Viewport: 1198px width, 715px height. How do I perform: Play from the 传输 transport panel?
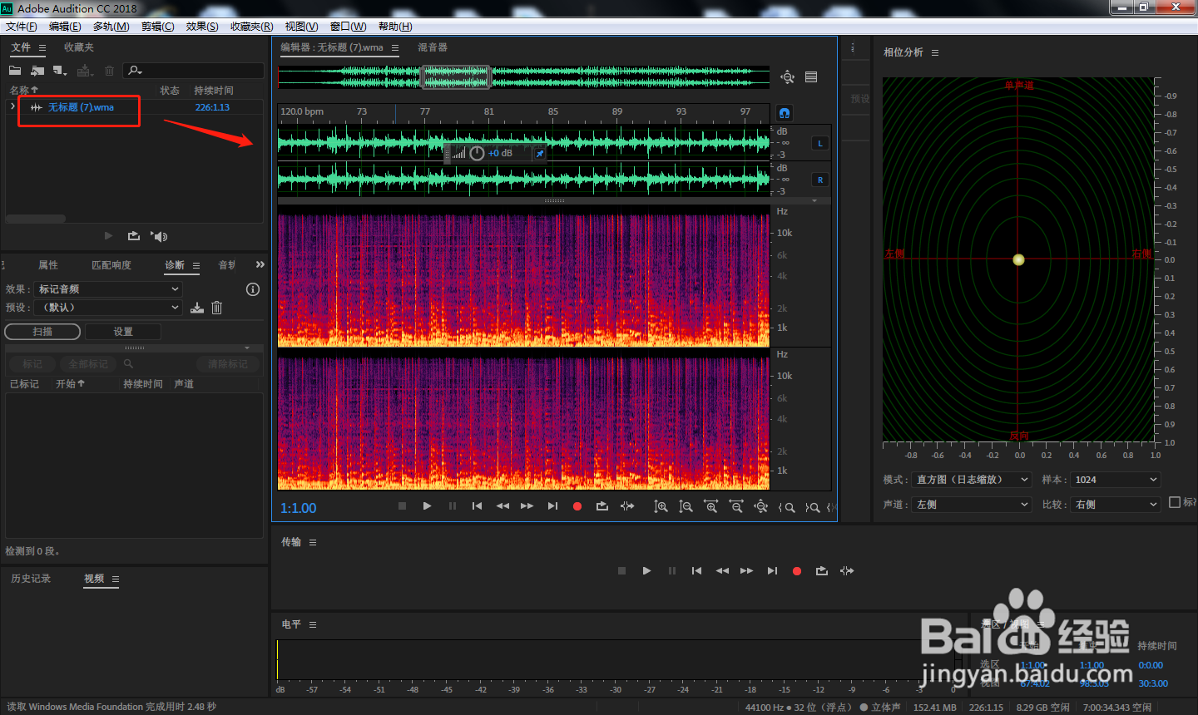click(646, 570)
